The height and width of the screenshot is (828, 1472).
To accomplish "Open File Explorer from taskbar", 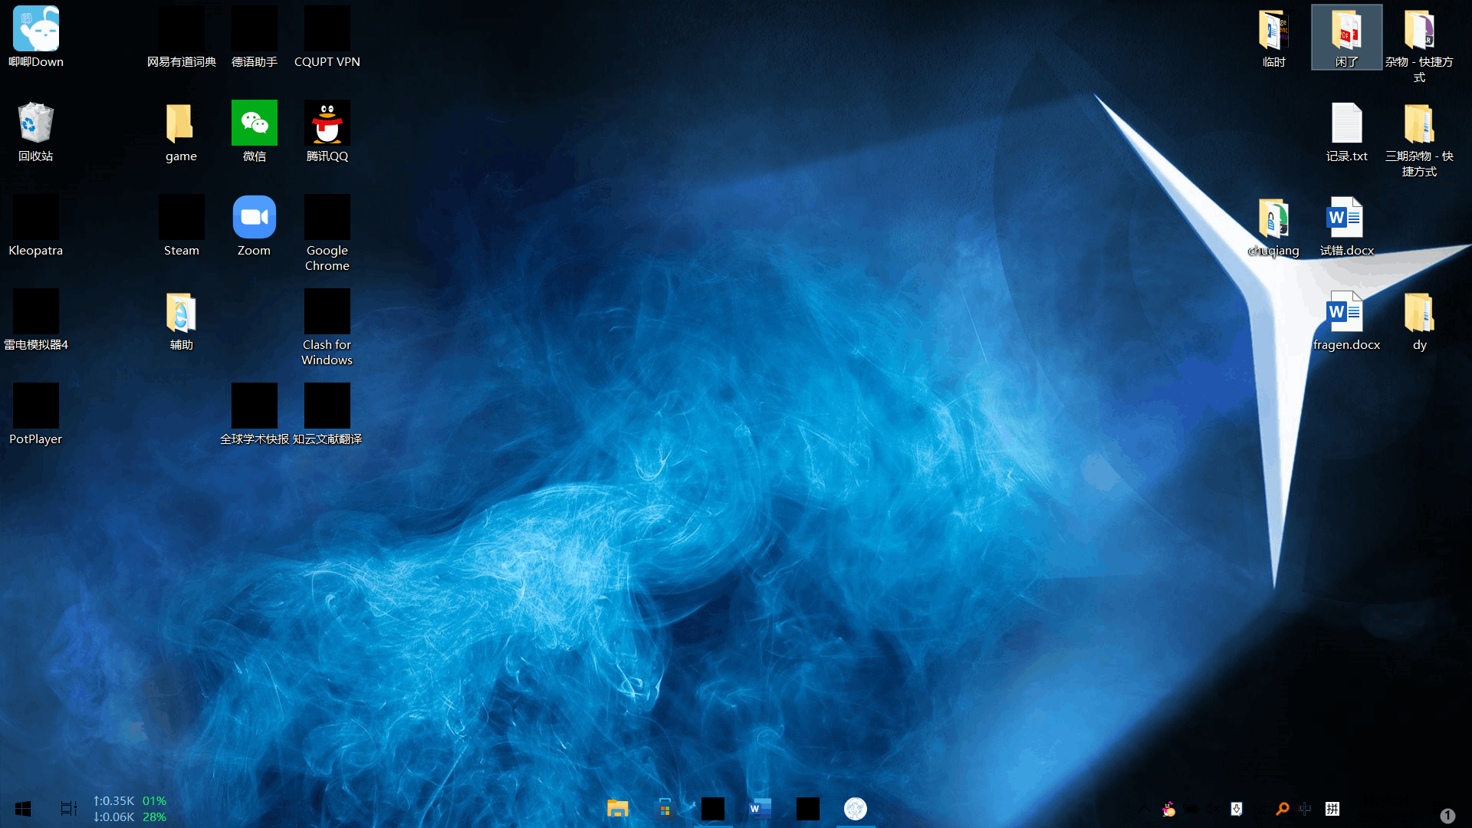I will (616, 809).
